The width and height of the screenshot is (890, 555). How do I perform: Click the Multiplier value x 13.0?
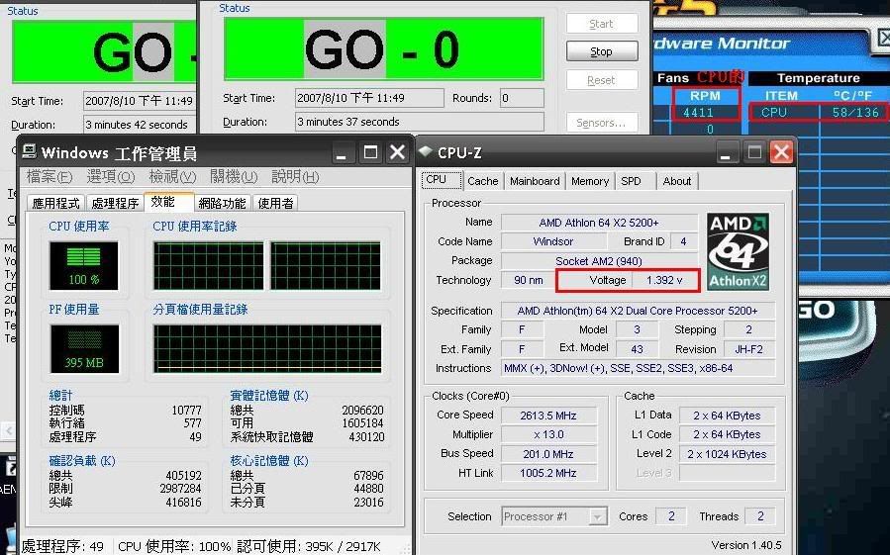pyautogui.click(x=548, y=434)
